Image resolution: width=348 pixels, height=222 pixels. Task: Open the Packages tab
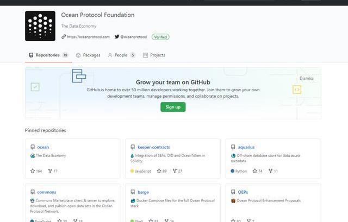[88, 55]
